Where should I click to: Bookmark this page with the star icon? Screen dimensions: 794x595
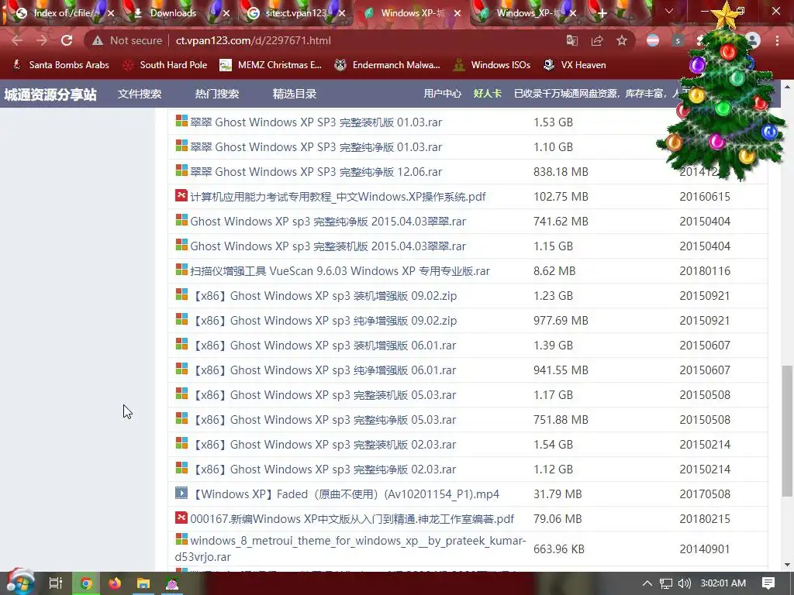pos(622,40)
